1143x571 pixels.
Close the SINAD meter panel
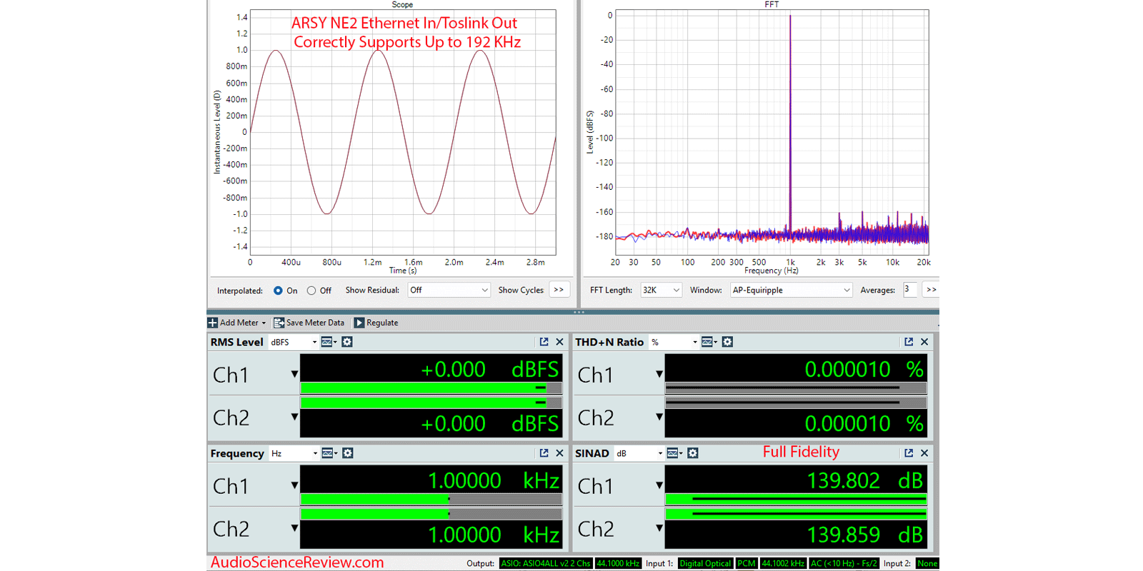[924, 453]
